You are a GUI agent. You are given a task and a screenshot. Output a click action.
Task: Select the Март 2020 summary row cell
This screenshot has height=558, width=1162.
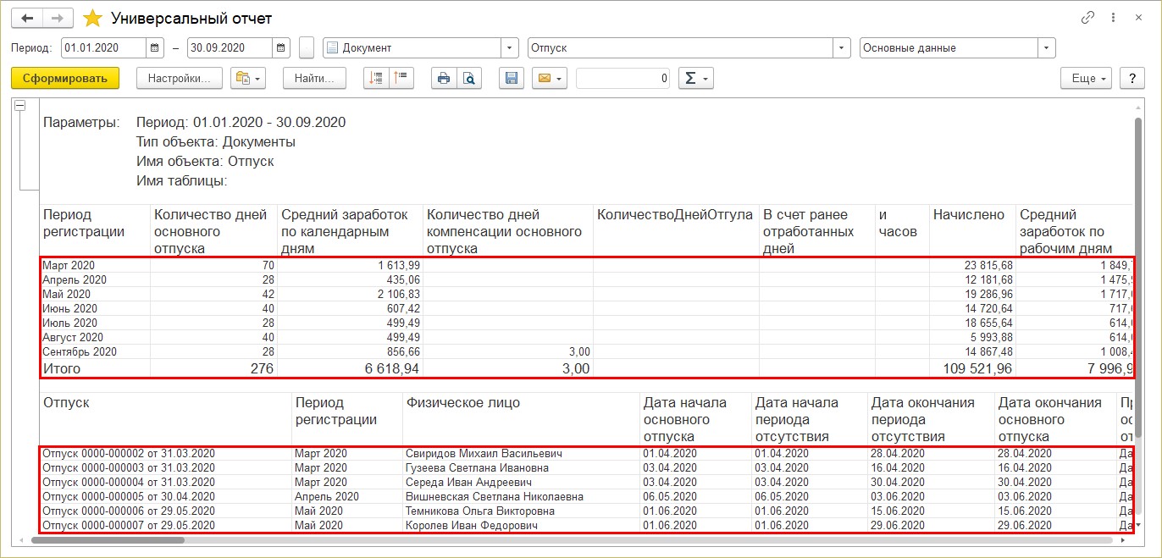pyautogui.click(x=96, y=265)
